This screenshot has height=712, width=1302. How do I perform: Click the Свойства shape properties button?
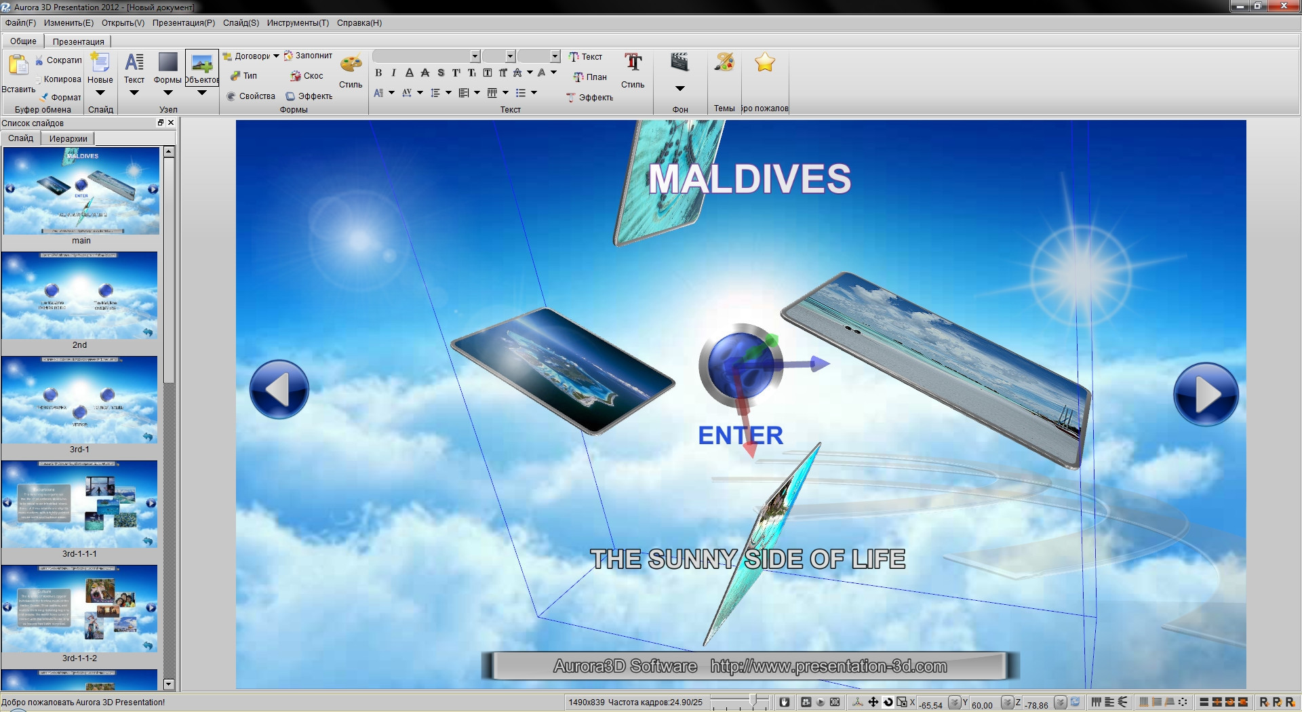251,96
